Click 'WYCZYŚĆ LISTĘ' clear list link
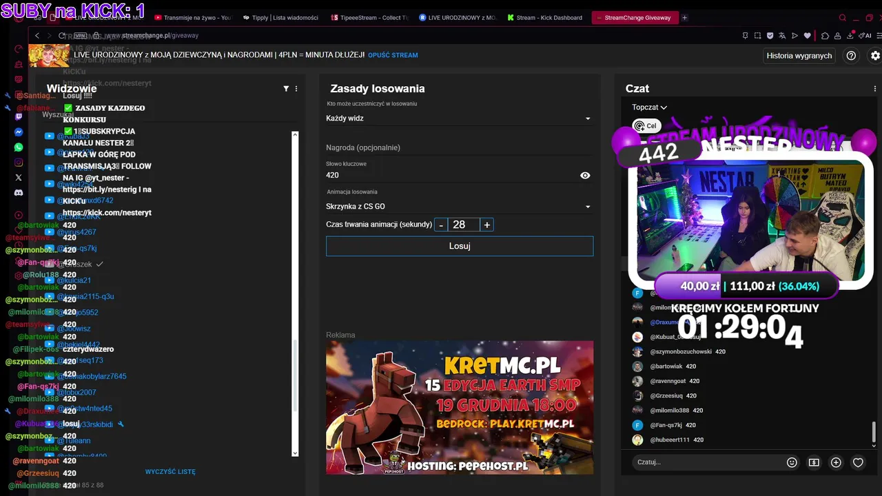The width and height of the screenshot is (882, 496). pos(170,472)
